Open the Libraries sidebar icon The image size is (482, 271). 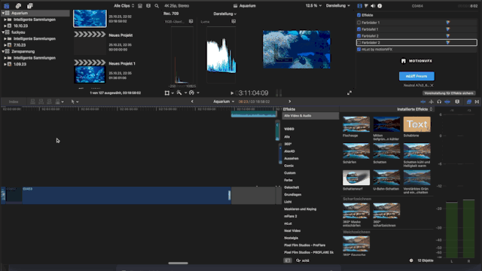point(7,6)
